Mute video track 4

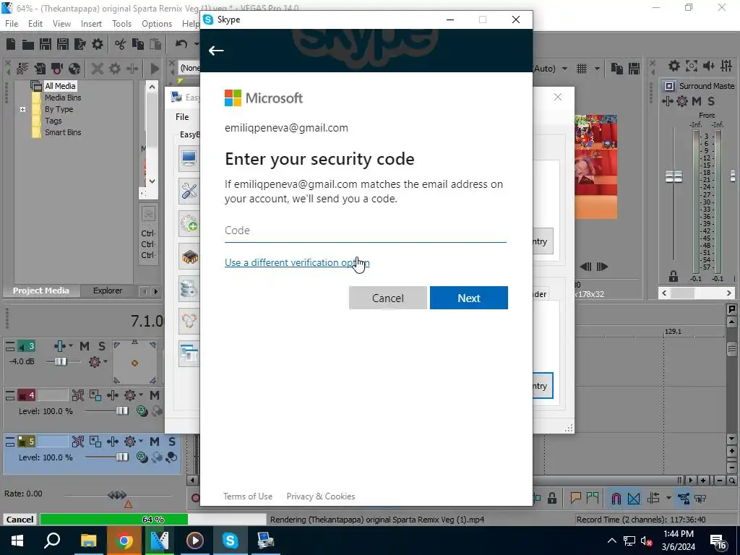coord(155,395)
